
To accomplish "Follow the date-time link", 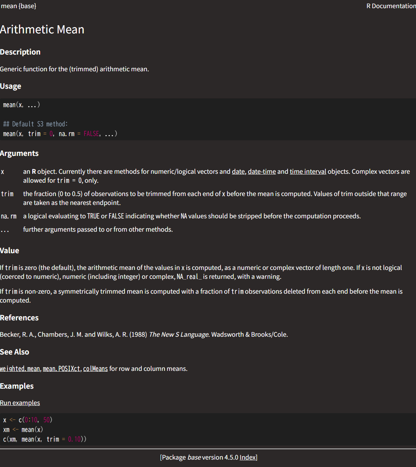I will (262, 172).
